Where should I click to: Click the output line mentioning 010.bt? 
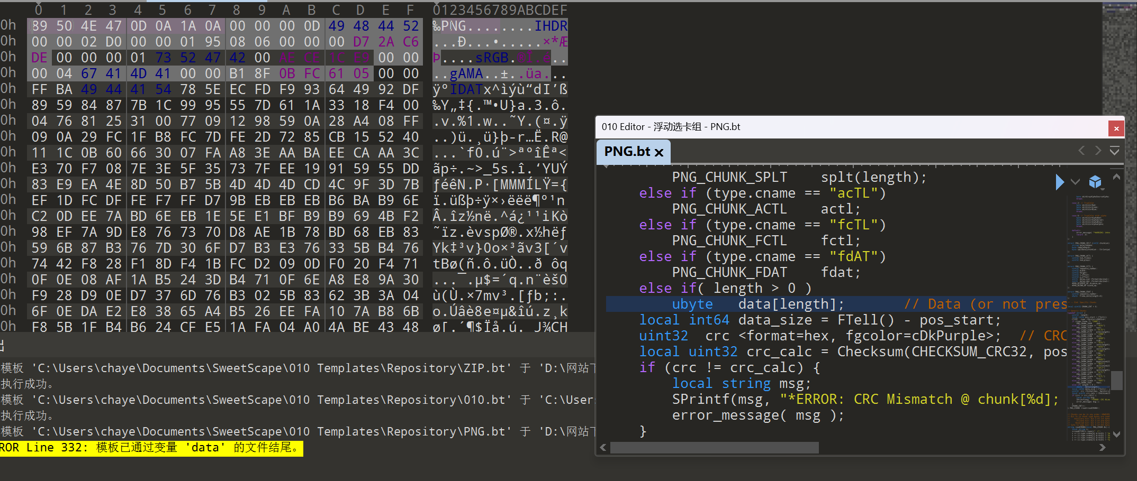click(297, 400)
